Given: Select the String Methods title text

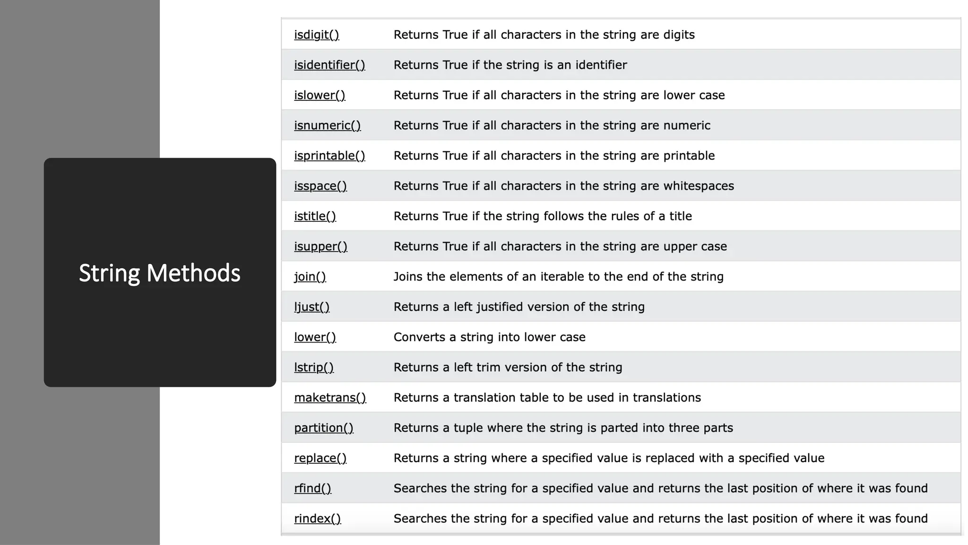Looking at the screenshot, I should click(160, 273).
